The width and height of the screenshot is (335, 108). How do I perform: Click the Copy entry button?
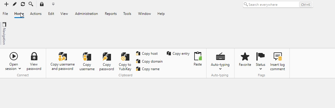point(178,54)
